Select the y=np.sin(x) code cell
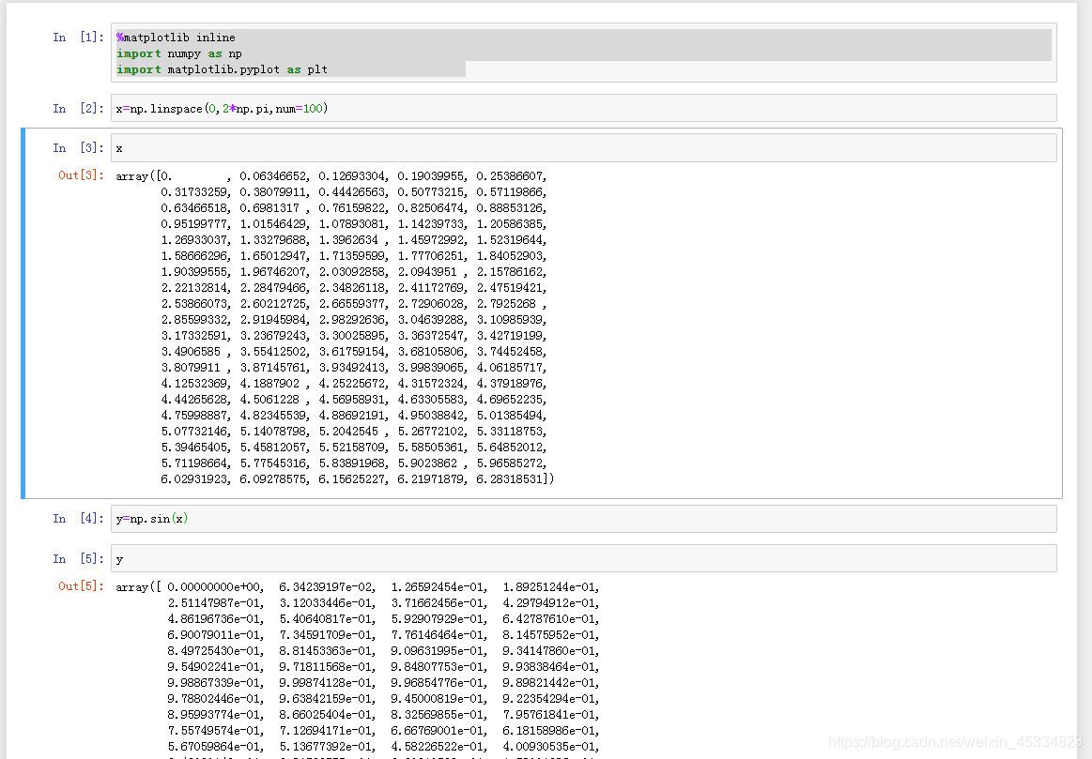The width and height of the screenshot is (1092, 759). pos(584,519)
